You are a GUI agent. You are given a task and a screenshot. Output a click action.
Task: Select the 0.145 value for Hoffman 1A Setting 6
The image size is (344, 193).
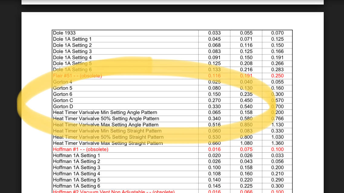click(x=214, y=186)
